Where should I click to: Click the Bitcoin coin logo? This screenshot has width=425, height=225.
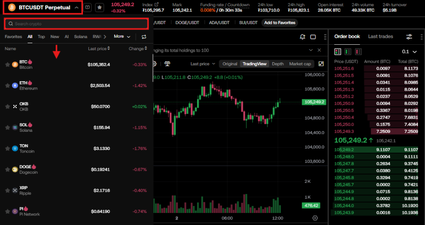point(15,65)
